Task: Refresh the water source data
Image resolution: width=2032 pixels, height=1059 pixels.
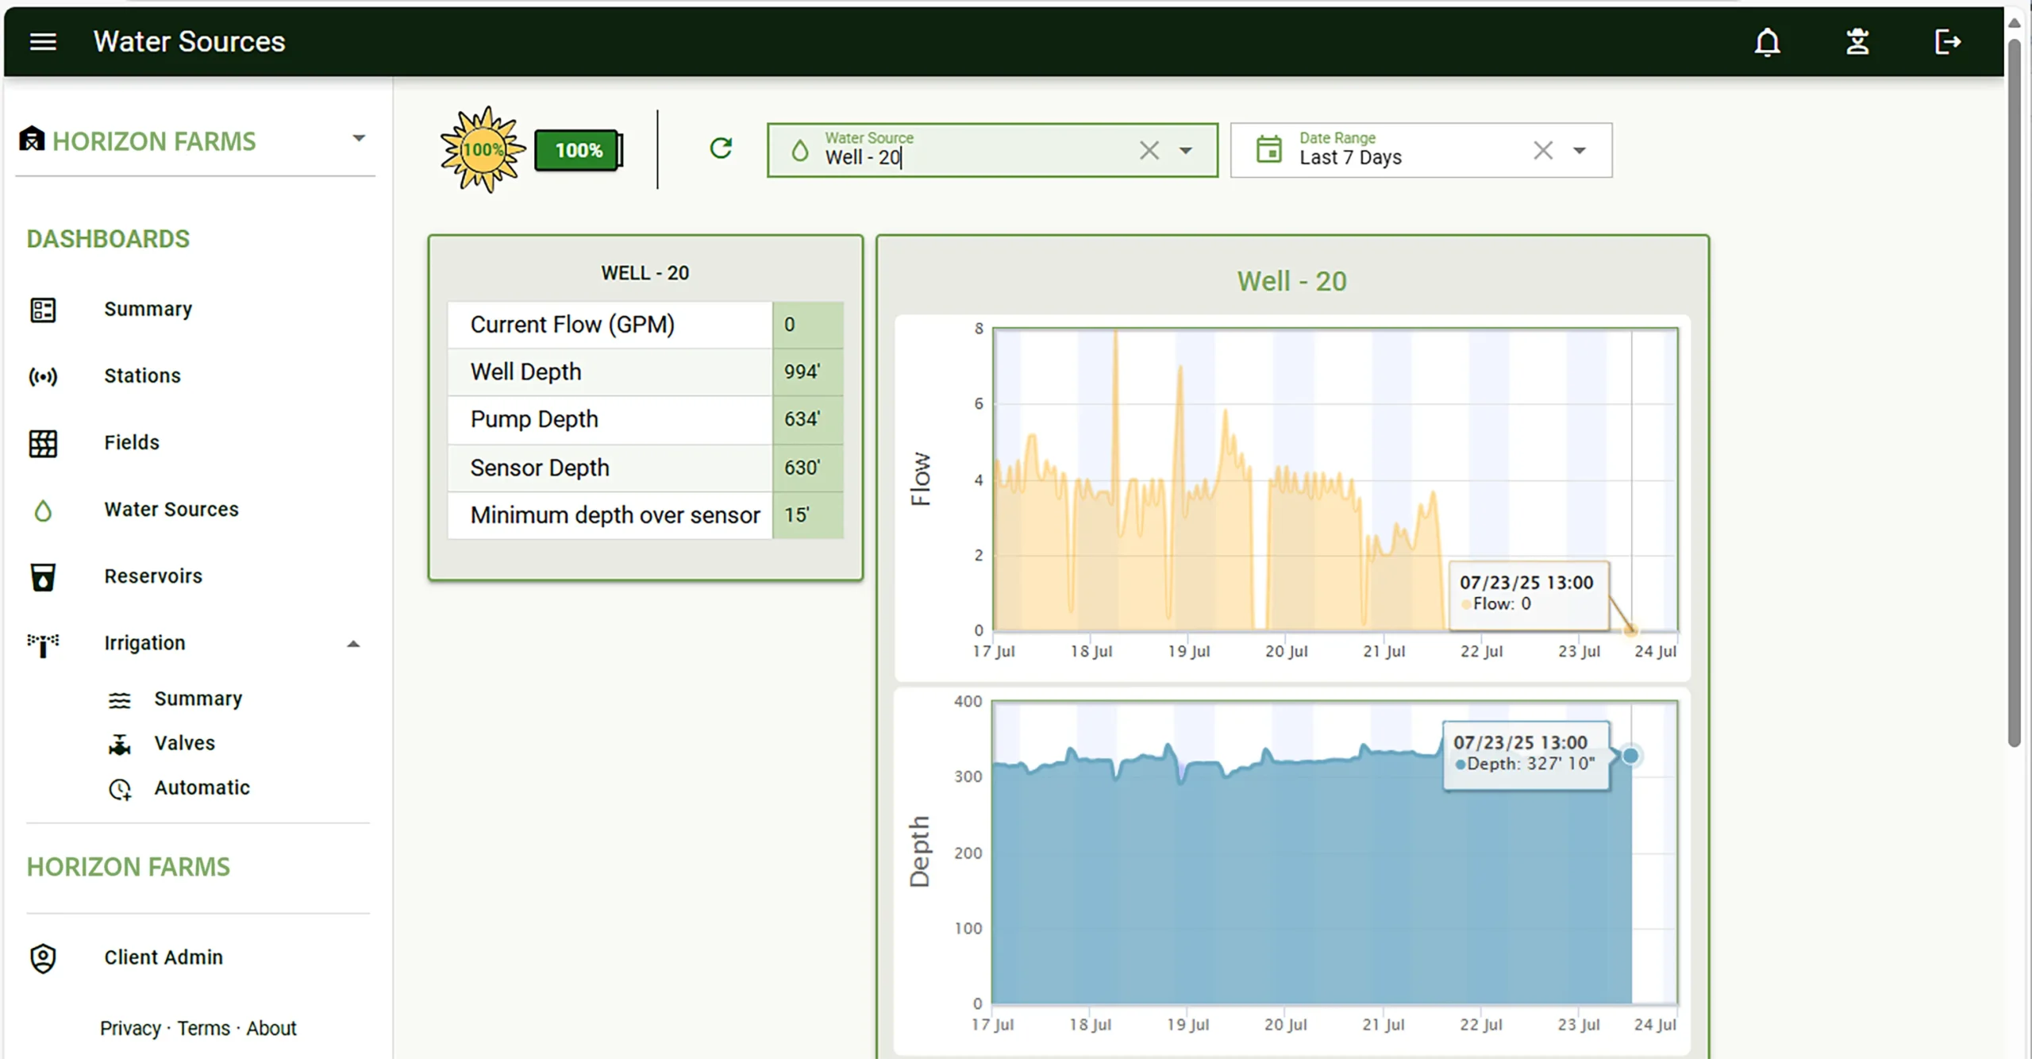Action: pyautogui.click(x=721, y=148)
